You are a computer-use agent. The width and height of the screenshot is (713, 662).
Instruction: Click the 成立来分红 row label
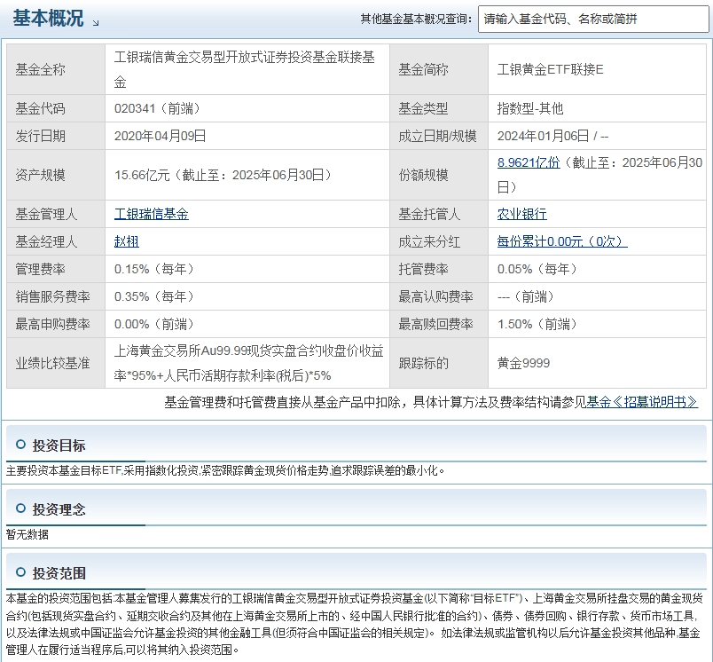[429, 241]
